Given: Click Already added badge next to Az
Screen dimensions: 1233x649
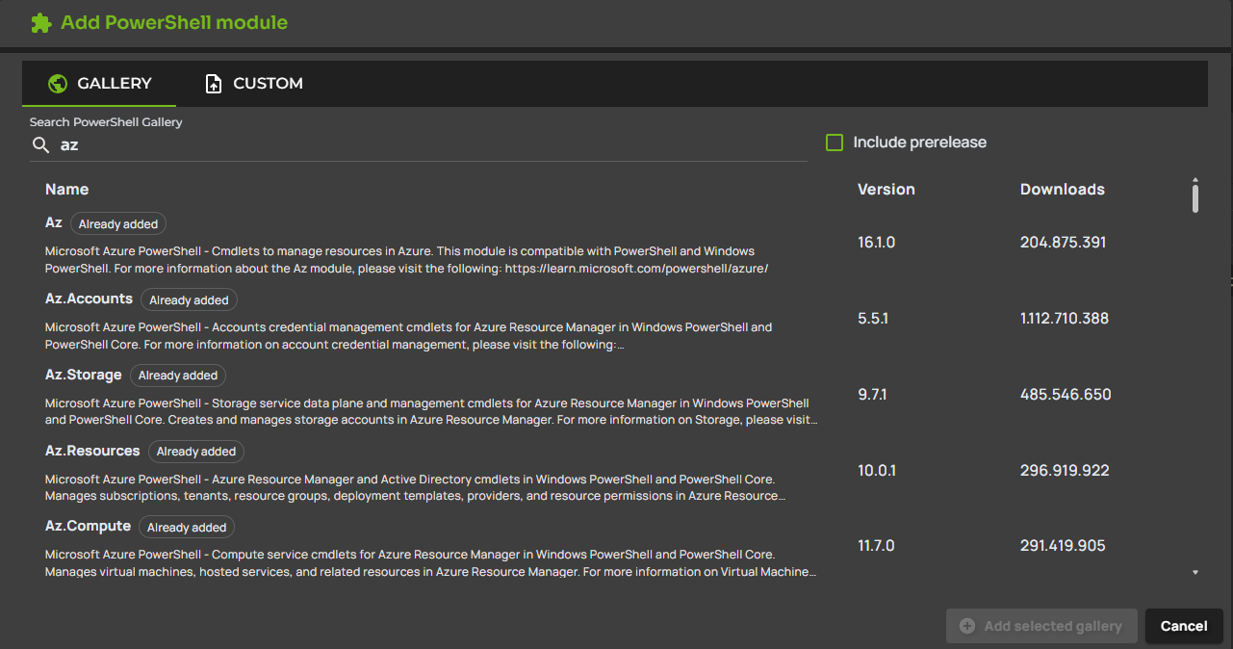Looking at the screenshot, I should point(118,223).
